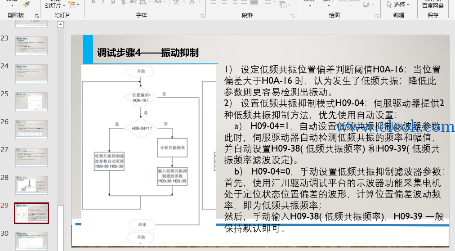Select slide 24 thumbnail
This screenshot has height=251, width=455.
pos(31,73)
